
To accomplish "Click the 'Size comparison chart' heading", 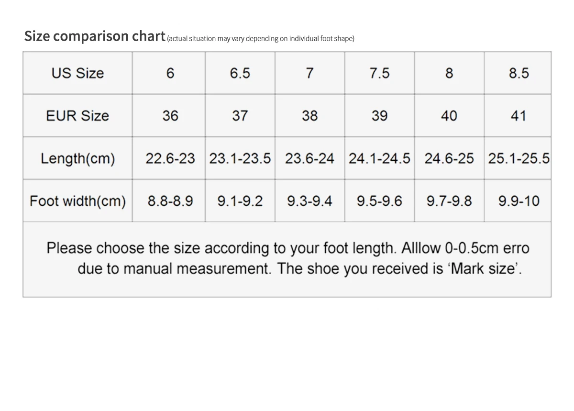I will pos(95,36).
